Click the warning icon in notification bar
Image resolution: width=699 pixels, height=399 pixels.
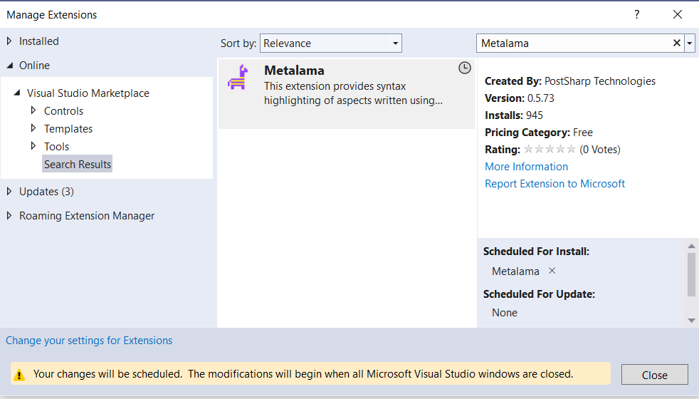click(19, 374)
